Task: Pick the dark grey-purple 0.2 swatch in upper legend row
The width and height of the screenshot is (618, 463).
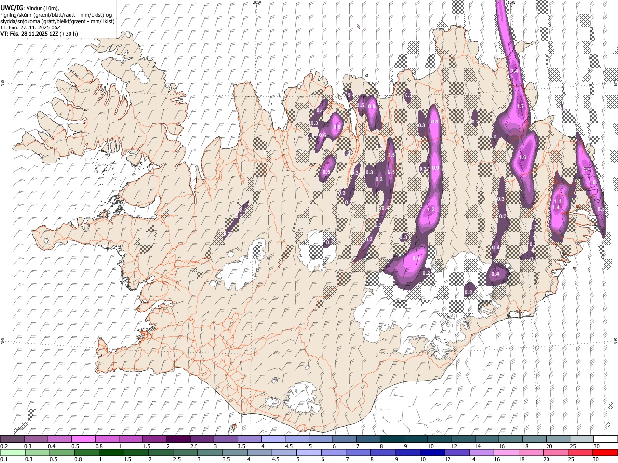Action: click(12, 439)
